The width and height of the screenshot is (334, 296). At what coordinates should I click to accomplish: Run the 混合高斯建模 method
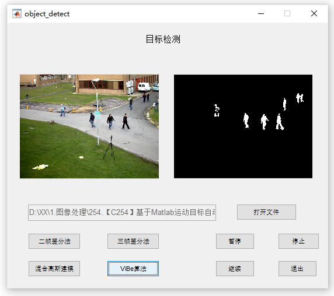(x=54, y=269)
